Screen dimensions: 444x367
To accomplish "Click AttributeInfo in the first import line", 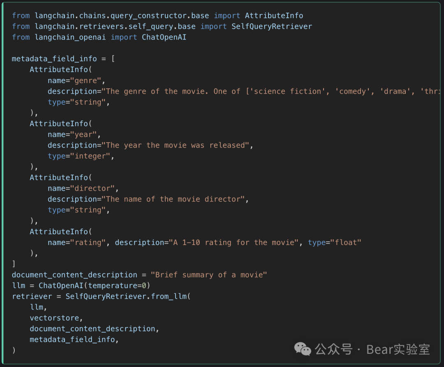I will 274,16.
